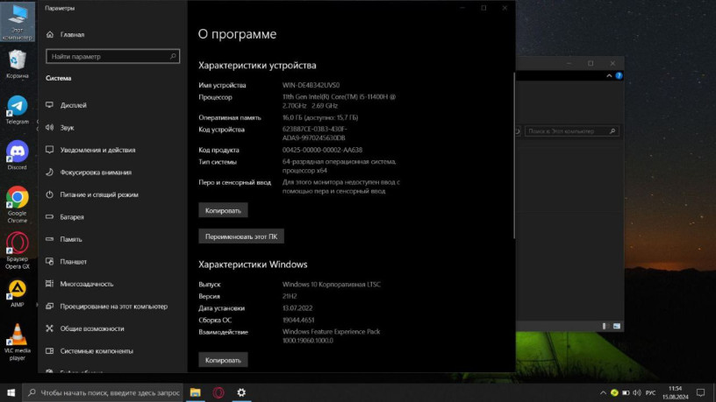Viewport: 716px width, 402px height.
Task: Select the device name WIN-DE4B342UVS0
Action: tap(311, 85)
